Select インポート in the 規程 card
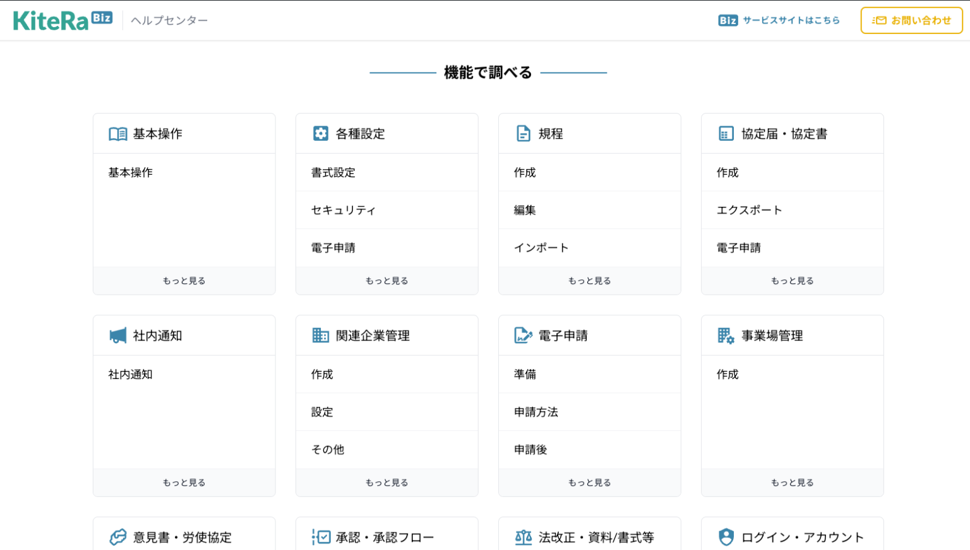The height and width of the screenshot is (550, 970). pos(541,248)
